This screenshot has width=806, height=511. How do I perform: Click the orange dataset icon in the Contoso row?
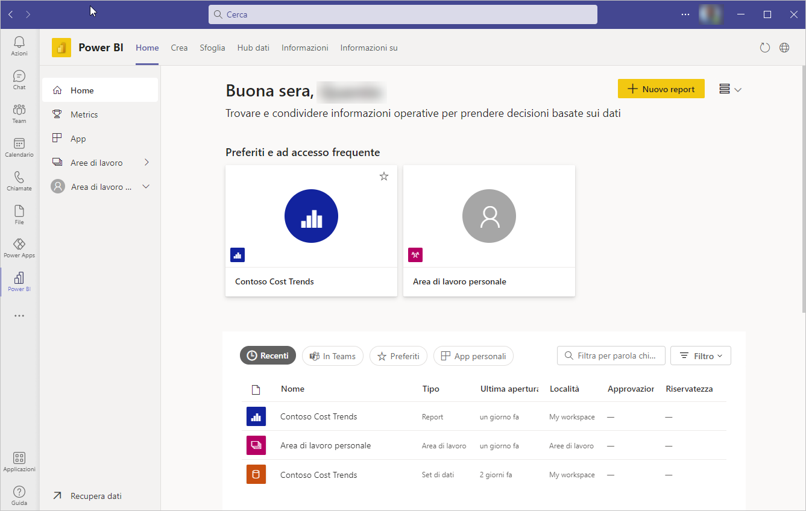(x=256, y=474)
